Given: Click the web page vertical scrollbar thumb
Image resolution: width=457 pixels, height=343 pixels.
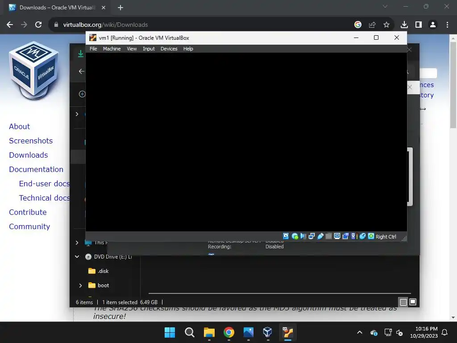Looking at the screenshot, I should click(x=453, y=85).
